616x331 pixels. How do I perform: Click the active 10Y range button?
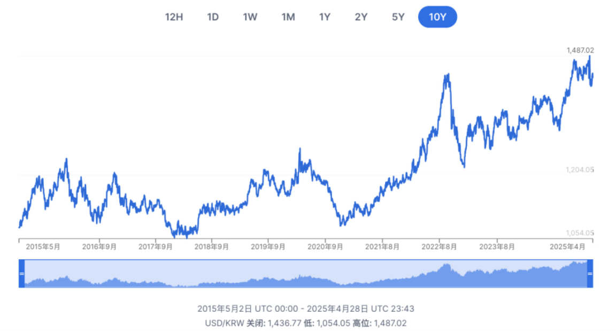click(x=437, y=17)
